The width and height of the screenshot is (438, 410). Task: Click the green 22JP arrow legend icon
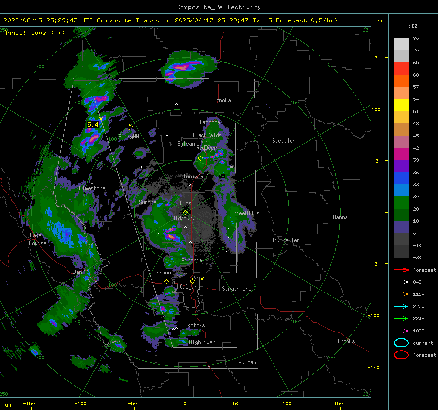point(401,318)
